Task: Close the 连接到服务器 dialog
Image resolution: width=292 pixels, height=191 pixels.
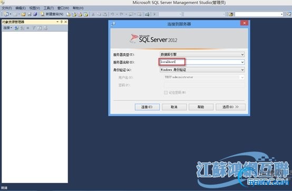Action: click(245, 23)
